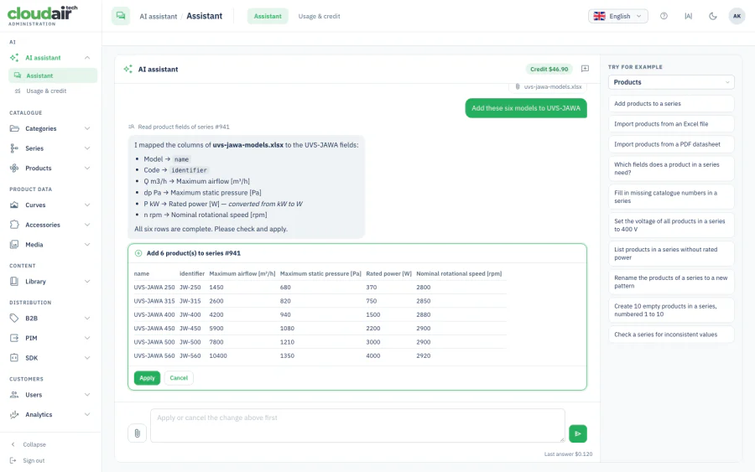Click the 'Last answer $0.120' text
This screenshot has width=755, height=472.
pos(568,454)
